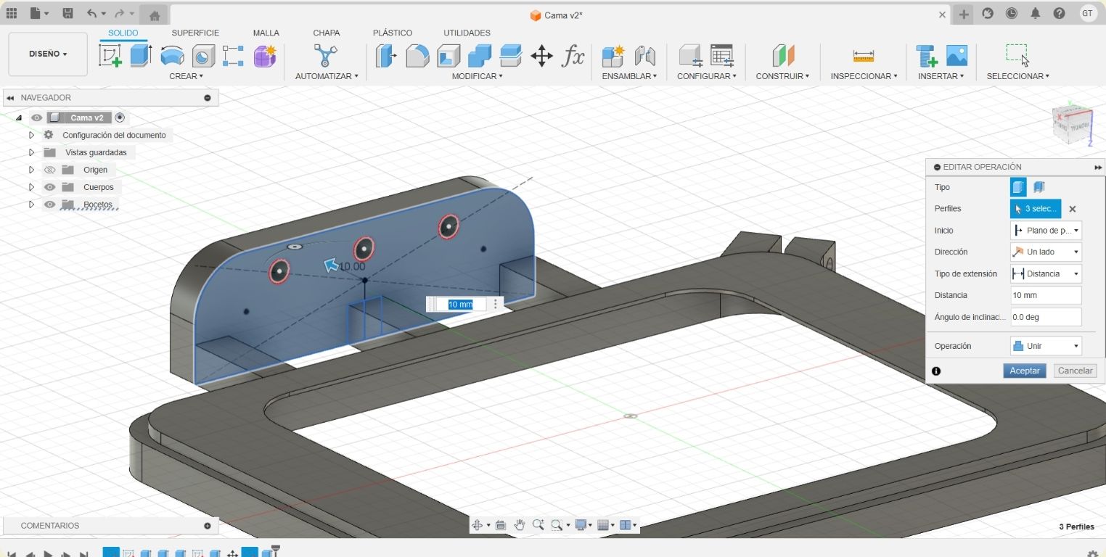Open the MODIFICAR menu

pos(478,76)
